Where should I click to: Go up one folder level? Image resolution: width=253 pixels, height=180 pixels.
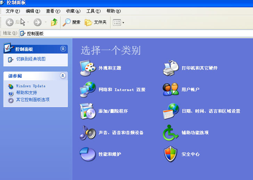click(54, 22)
